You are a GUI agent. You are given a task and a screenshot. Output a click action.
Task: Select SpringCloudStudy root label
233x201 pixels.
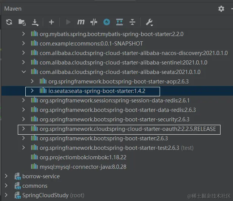click(45, 195)
